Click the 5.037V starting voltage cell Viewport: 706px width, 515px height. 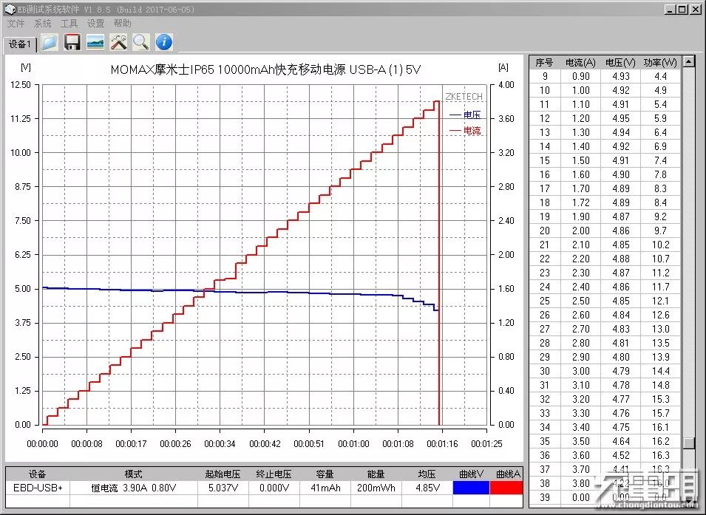coord(223,488)
